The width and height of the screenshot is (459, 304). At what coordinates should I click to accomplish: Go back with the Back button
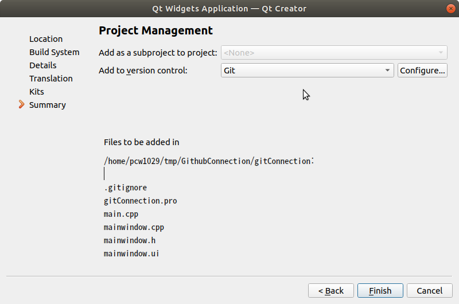[330, 291]
